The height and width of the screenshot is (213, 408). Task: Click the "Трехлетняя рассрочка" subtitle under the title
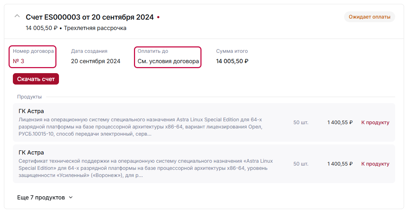pos(95,28)
